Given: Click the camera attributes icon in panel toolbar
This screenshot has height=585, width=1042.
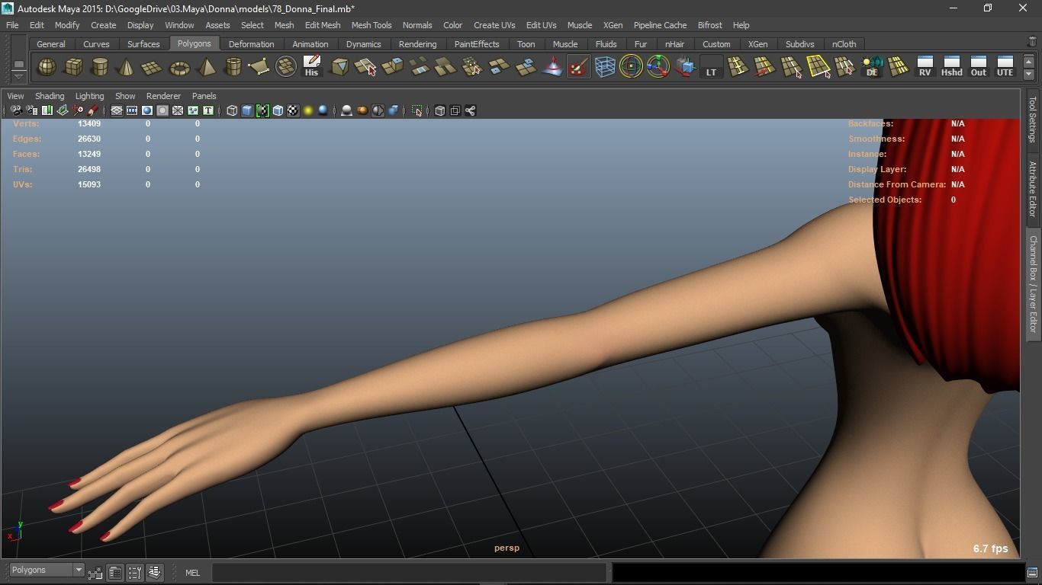Looking at the screenshot, I should click(31, 110).
